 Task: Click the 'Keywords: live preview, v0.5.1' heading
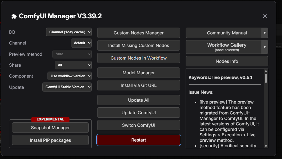tap(220, 77)
